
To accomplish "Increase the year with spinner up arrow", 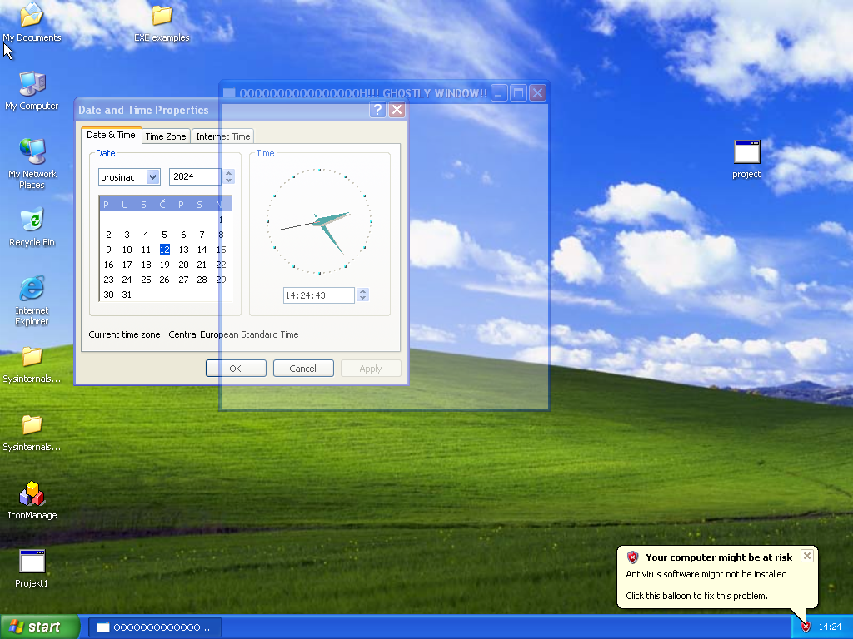I will pos(229,173).
